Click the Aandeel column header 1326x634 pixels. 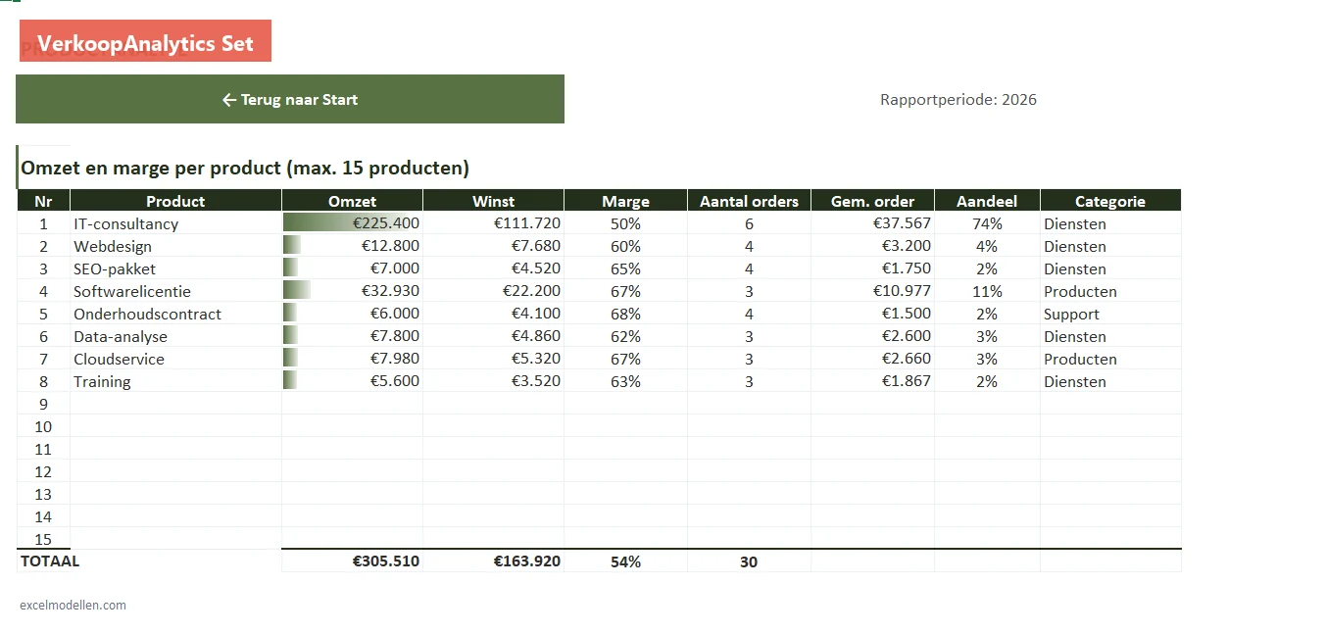[x=987, y=201]
